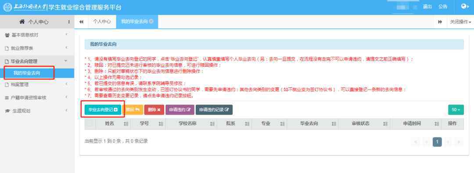Close the 我的毕业去向 tab
Image resolution: width=474 pixels, height=173 pixels.
click(151, 22)
